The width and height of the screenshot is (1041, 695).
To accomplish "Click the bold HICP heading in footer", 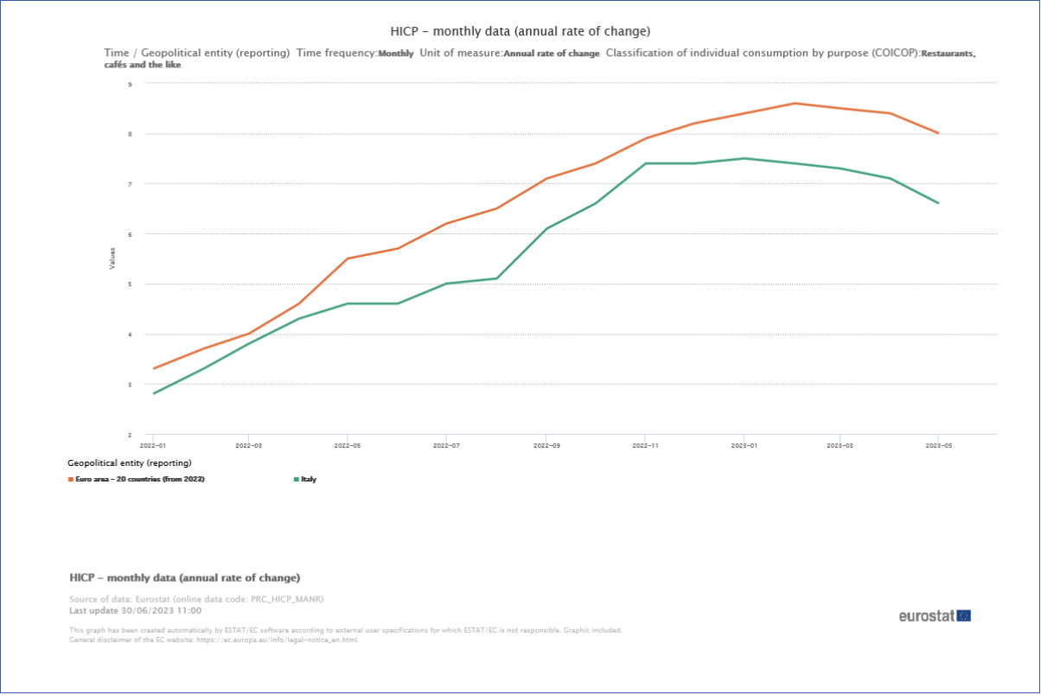I will point(184,577).
